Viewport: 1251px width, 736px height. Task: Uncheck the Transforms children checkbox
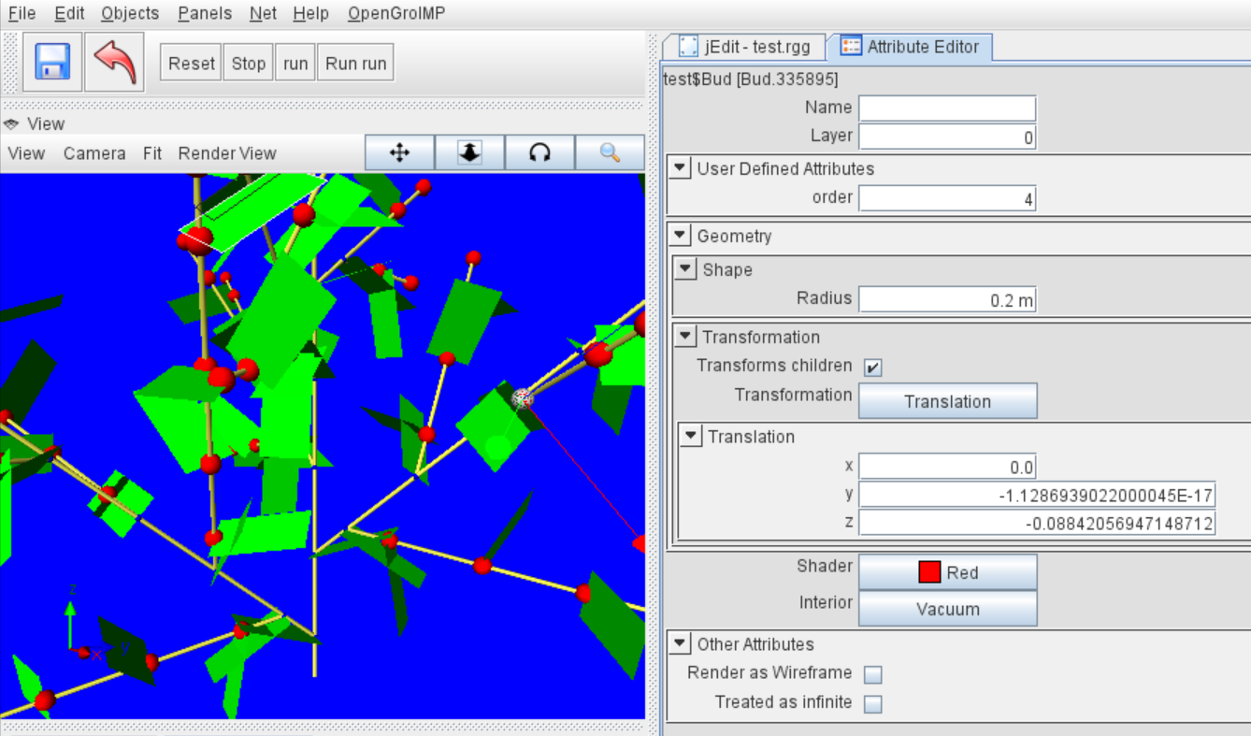click(x=872, y=368)
